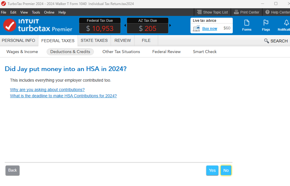This screenshot has width=290, height=186.
Task: Open the Online menu
Action: [x=49, y=12]
